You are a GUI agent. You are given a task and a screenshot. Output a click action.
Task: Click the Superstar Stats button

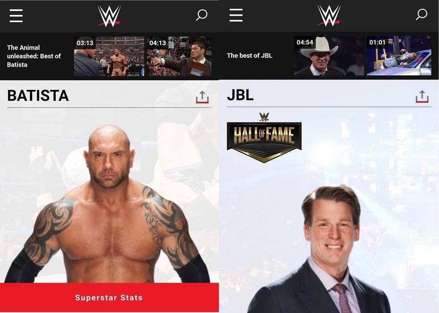click(x=109, y=298)
